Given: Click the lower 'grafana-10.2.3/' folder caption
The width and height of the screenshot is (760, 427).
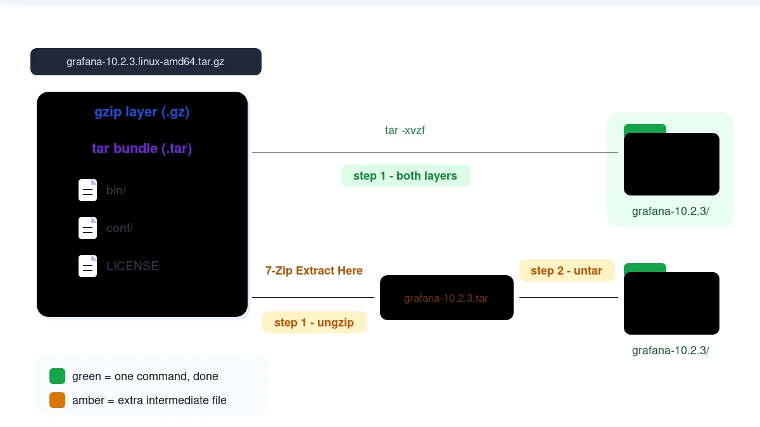Looking at the screenshot, I should [x=671, y=350].
